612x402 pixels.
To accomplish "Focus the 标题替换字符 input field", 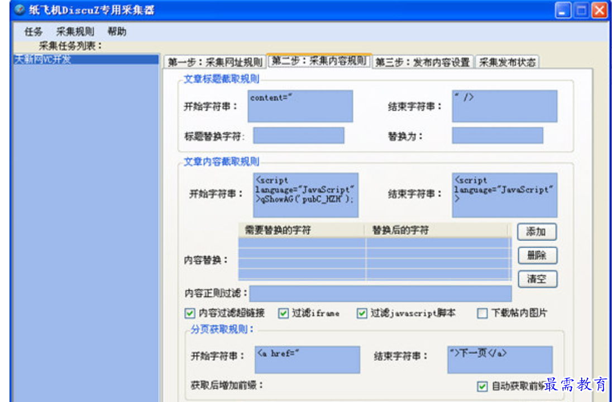I will pyautogui.click(x=299, y=135).
